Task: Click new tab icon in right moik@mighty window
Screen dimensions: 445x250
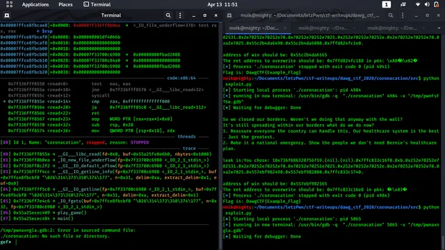Action: (x=229, y=15)
